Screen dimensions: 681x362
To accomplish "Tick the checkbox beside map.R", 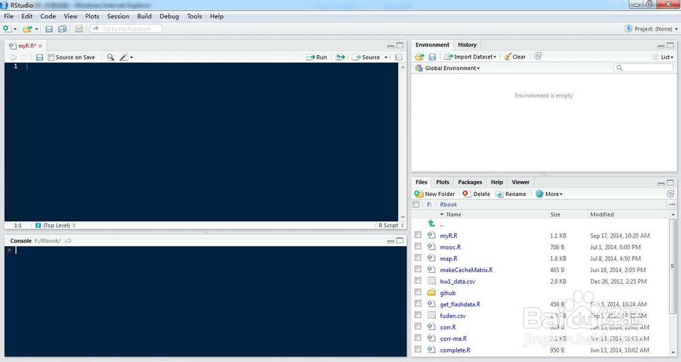I will (x=418, y=259).
